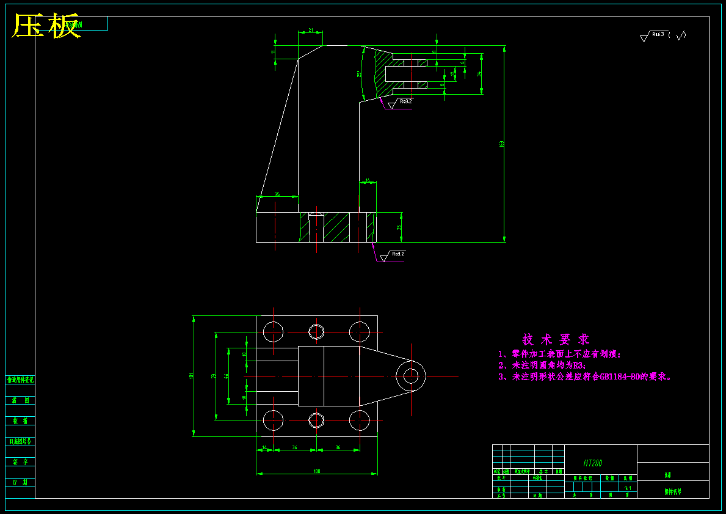Click the 设计 row label in title block
Screen dimensions: 726x514
click(501, 477)
